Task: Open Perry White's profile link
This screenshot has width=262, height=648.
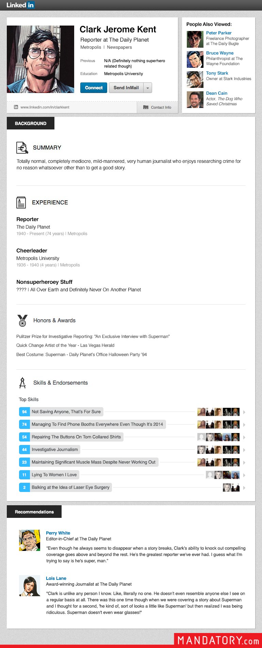Action: click(x=58, y=533)
